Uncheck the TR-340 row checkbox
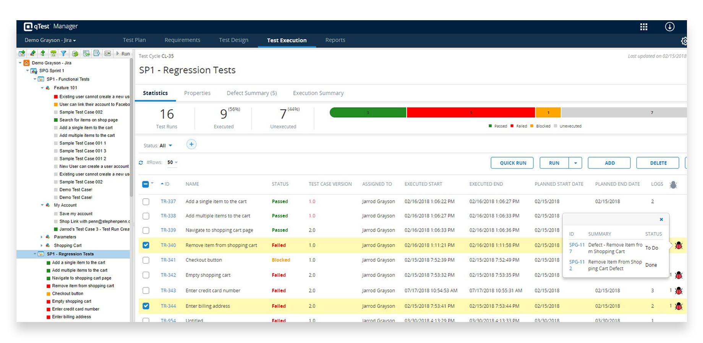This screenshot has width=703, height=343. pyautogui.click(x=146, y=245)
